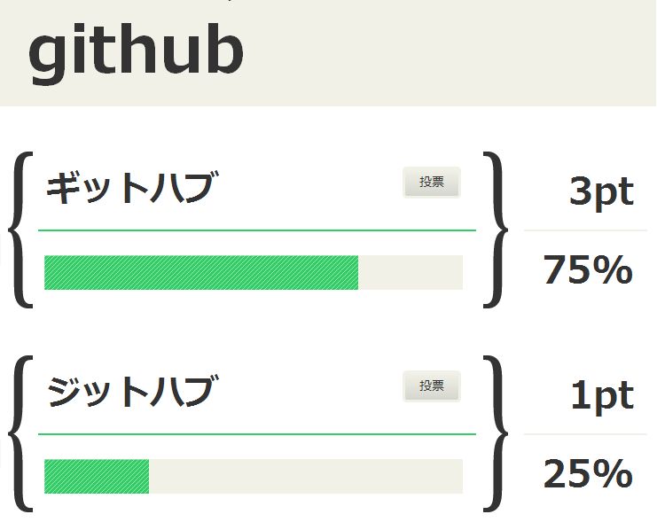Viewport: 657px width, 522px height.
Task: Click the empty portion of ギットハブ progress bar
Action: coord(411,272)
